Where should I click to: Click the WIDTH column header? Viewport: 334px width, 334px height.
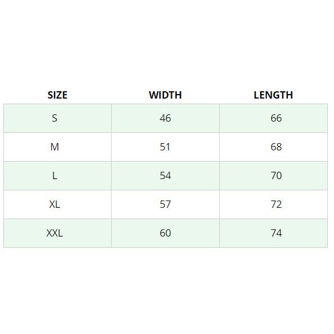(x=165, y=95)
